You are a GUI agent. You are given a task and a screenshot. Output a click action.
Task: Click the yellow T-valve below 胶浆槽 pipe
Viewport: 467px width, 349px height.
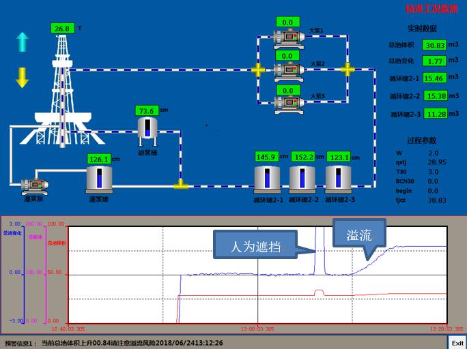click(x=181, y=184)
